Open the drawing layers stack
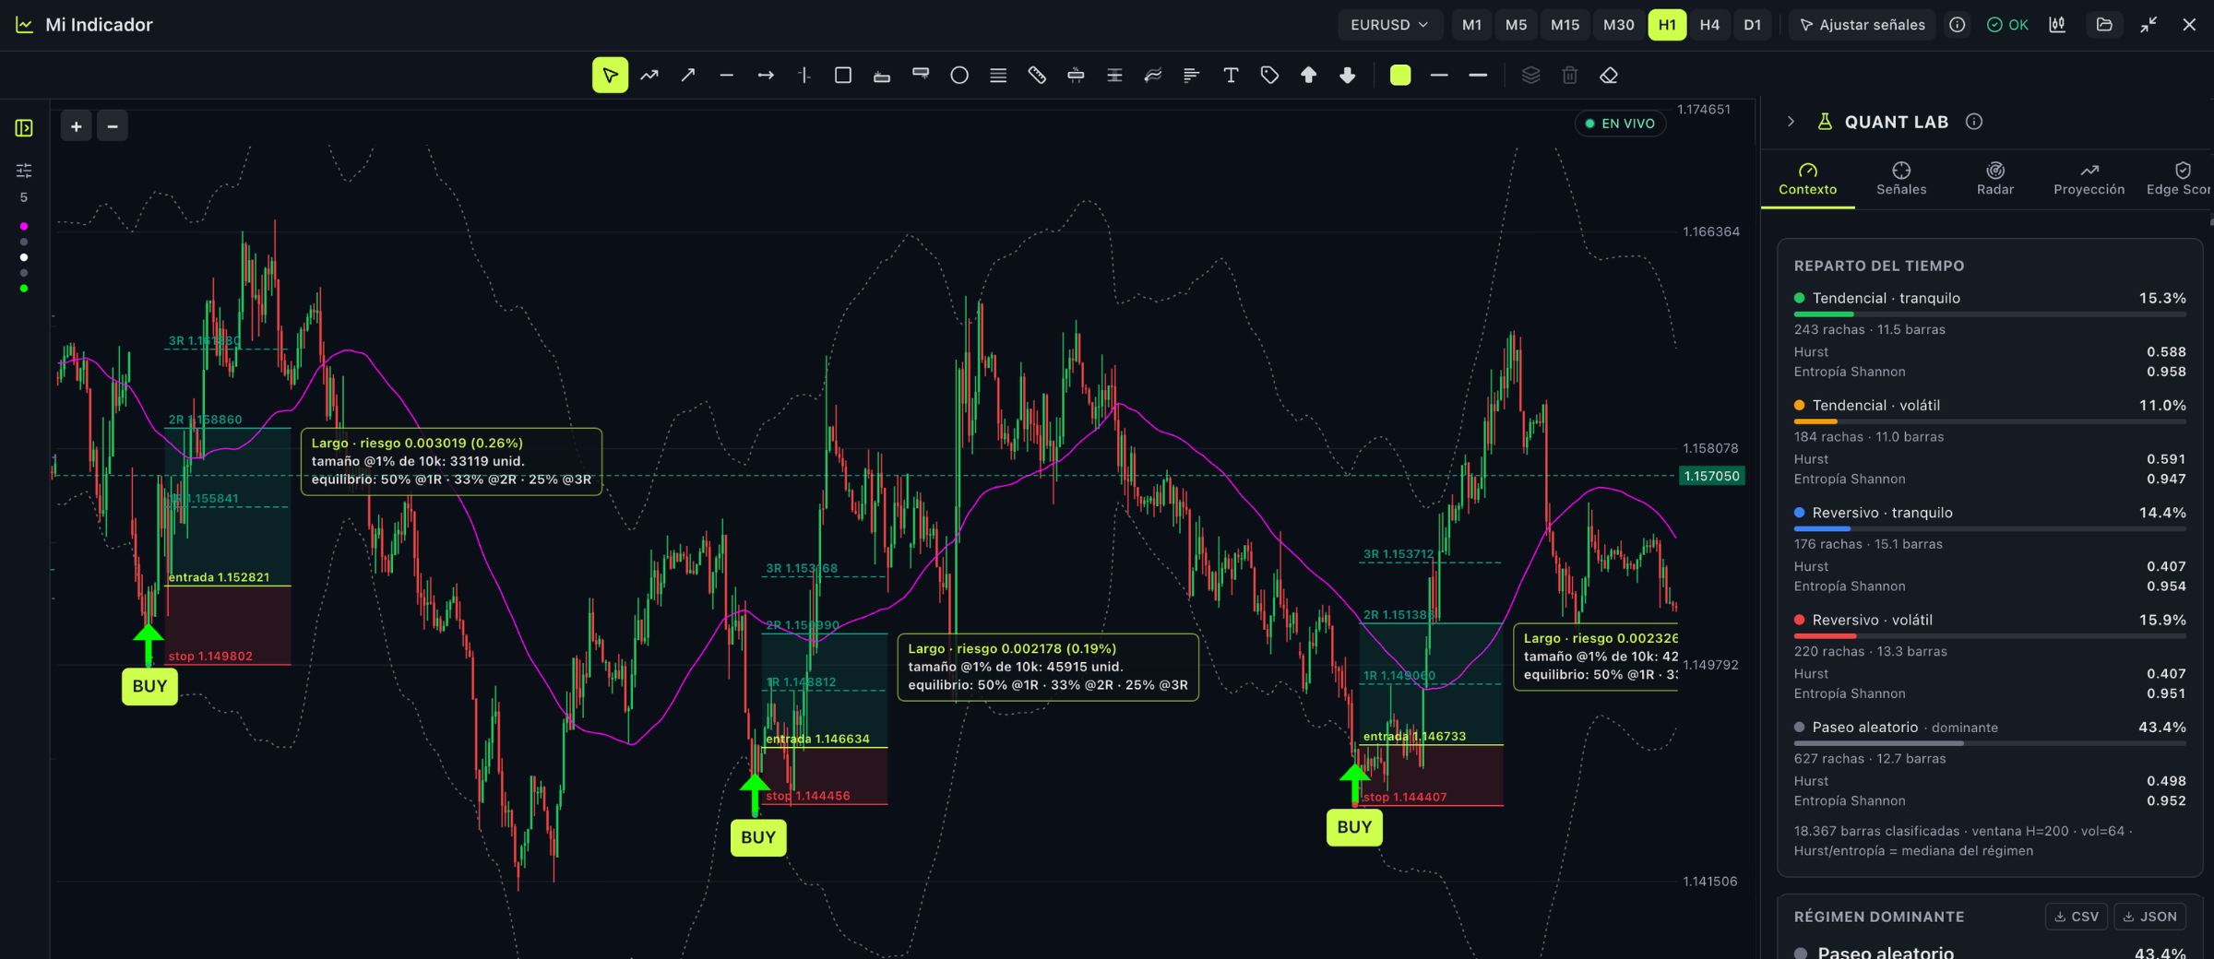Viewport: 2214px width, 959px height. click(1531, 76)
